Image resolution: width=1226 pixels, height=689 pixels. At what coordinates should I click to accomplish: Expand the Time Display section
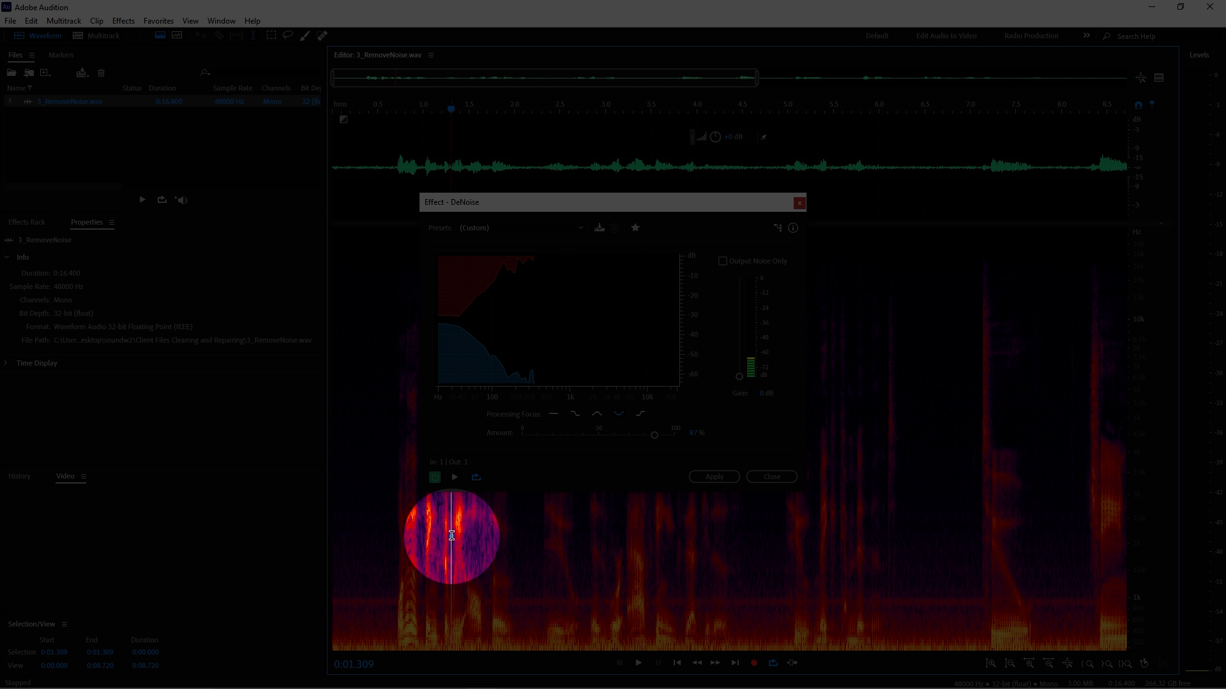pyautogui.click(x=6, y=363)
